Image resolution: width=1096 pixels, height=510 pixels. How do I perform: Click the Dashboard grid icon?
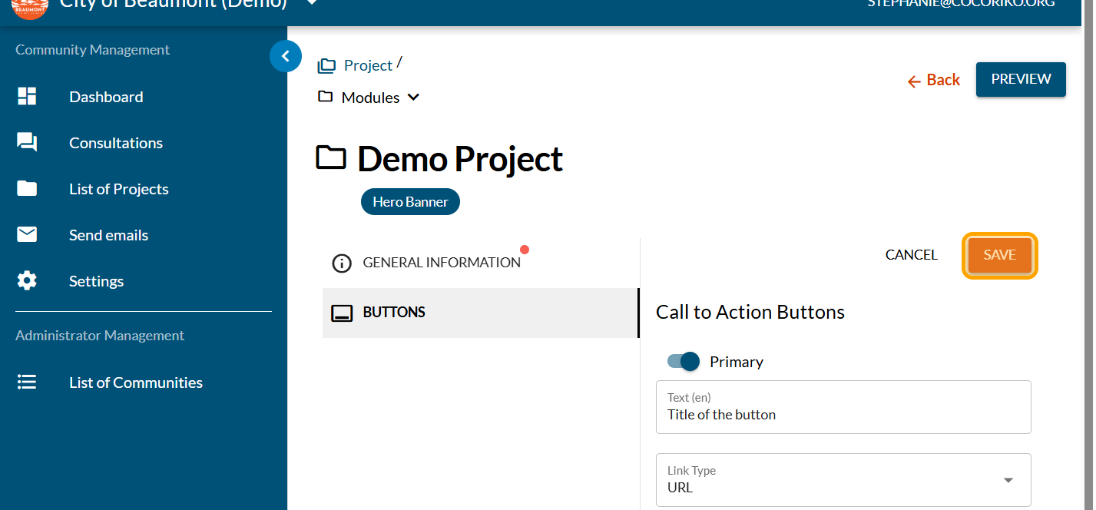coord(27,97)
